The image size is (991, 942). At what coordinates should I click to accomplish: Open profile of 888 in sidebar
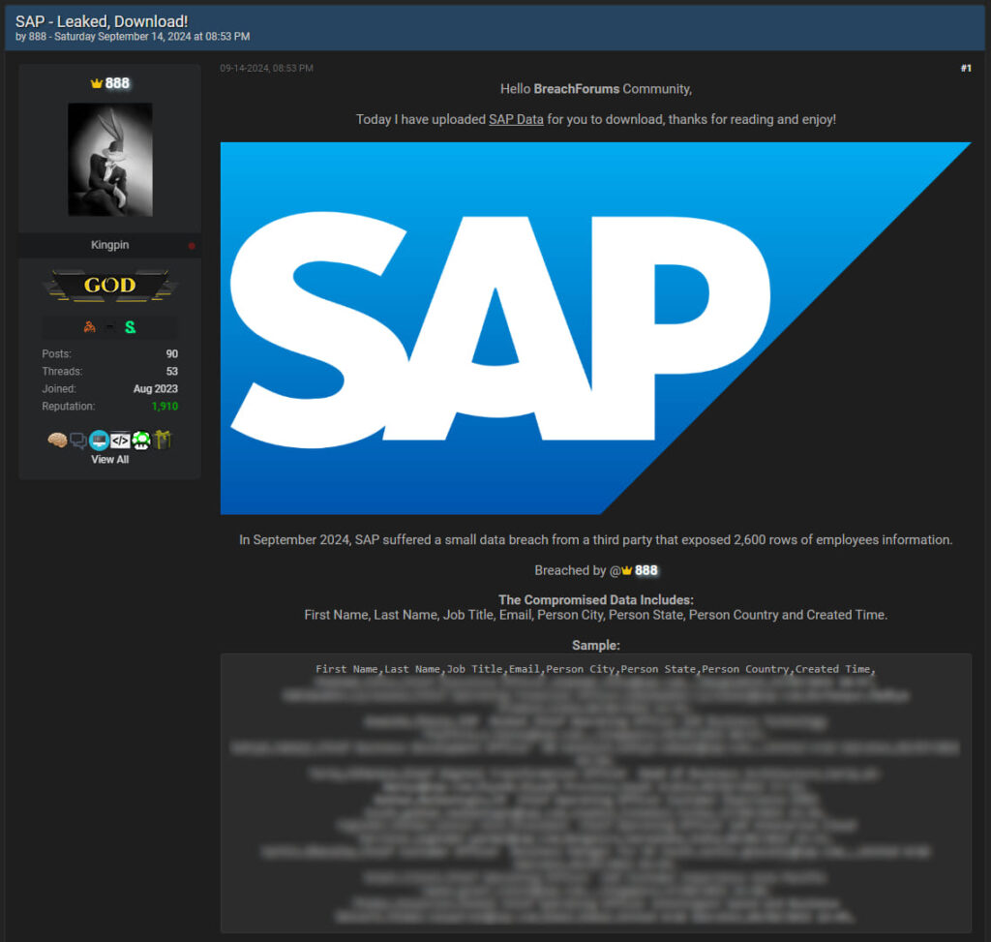tap(117, 83)
